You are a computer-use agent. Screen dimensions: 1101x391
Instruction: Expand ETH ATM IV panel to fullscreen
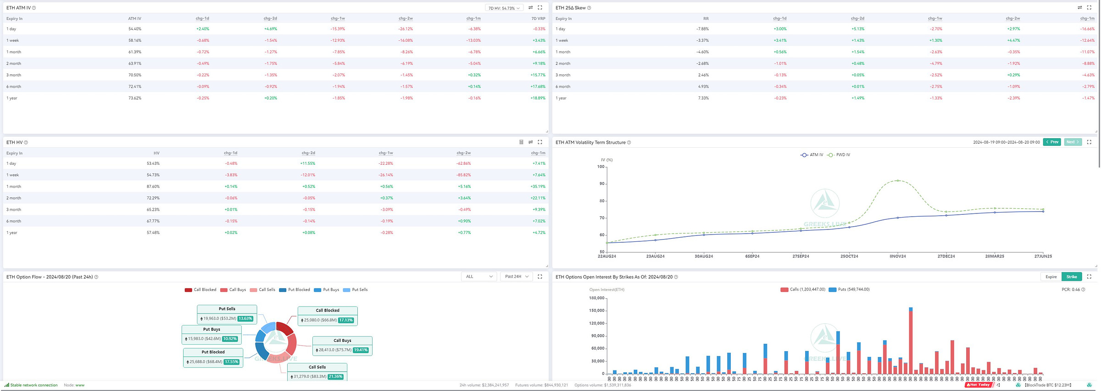pos(540,8)
